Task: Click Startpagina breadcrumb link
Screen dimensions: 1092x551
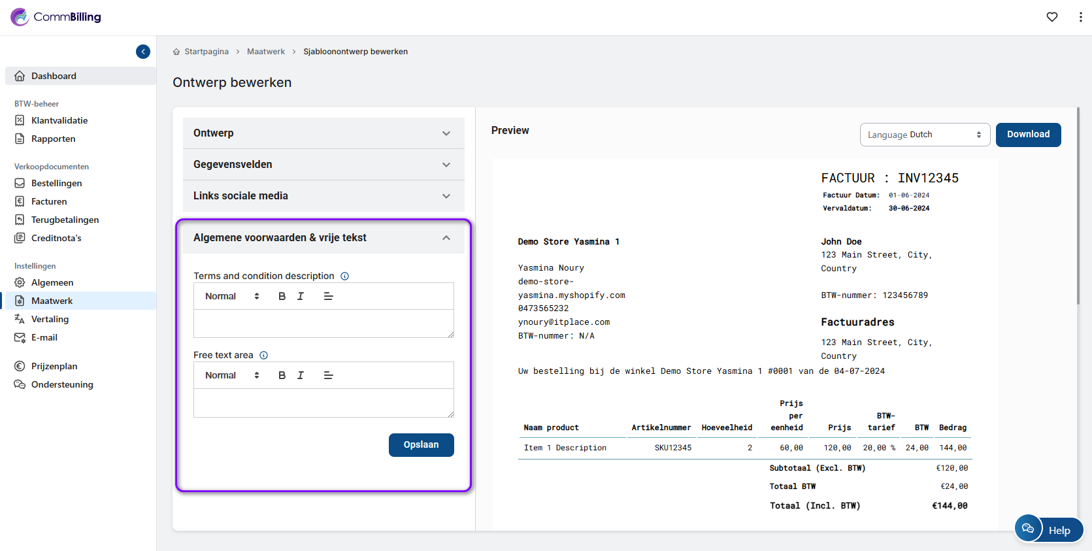Action: [207, 52]
